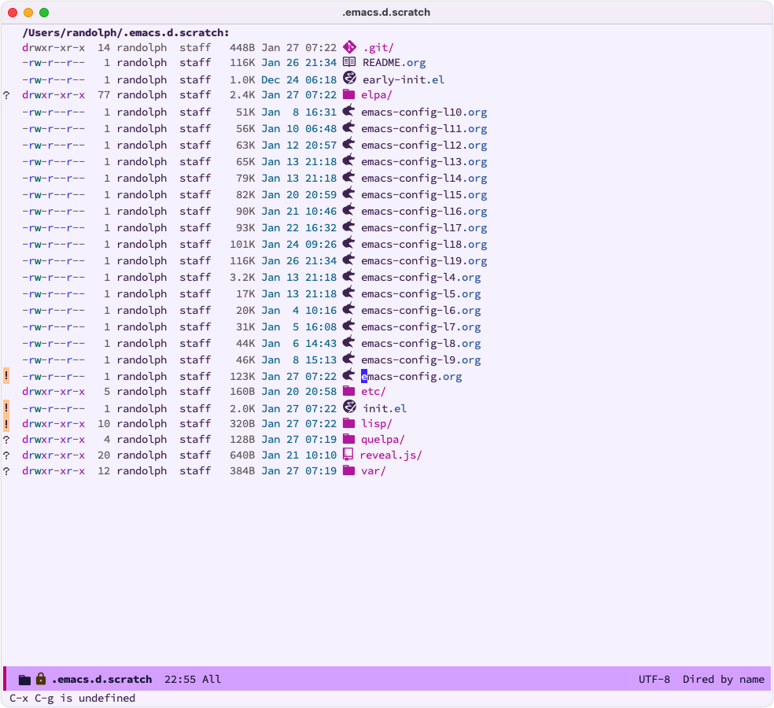Open the README.org file
774x708 pixels.
(394, 63)
